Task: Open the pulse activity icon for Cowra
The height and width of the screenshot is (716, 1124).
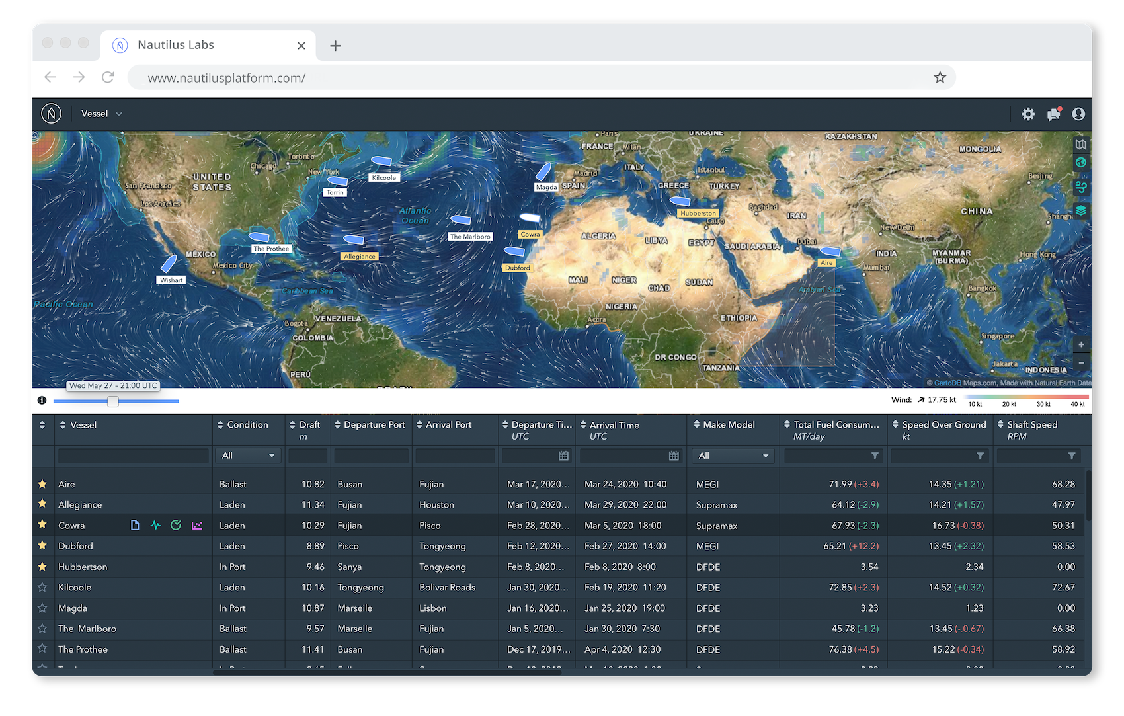Action: point(155,525)
